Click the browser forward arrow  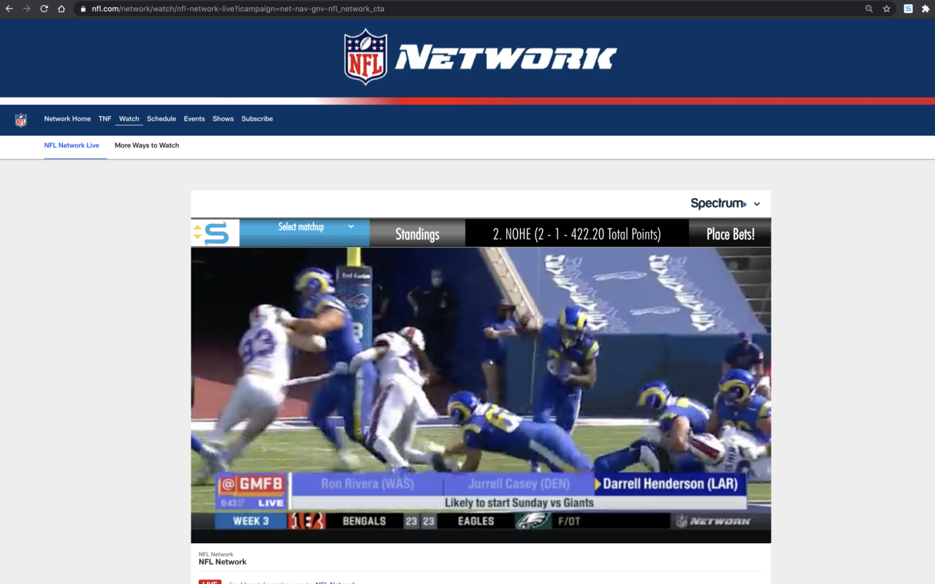tap(27, 9)
